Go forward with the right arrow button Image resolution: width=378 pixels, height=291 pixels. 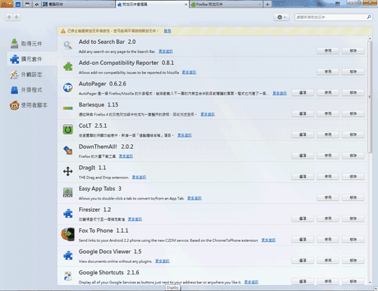coord(17,17)
